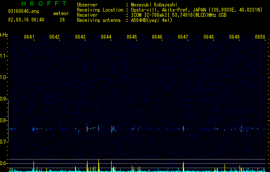Click the 0.6 kHz axis label
This screenshot has width=270, height=172.
[x=3, y=163]
